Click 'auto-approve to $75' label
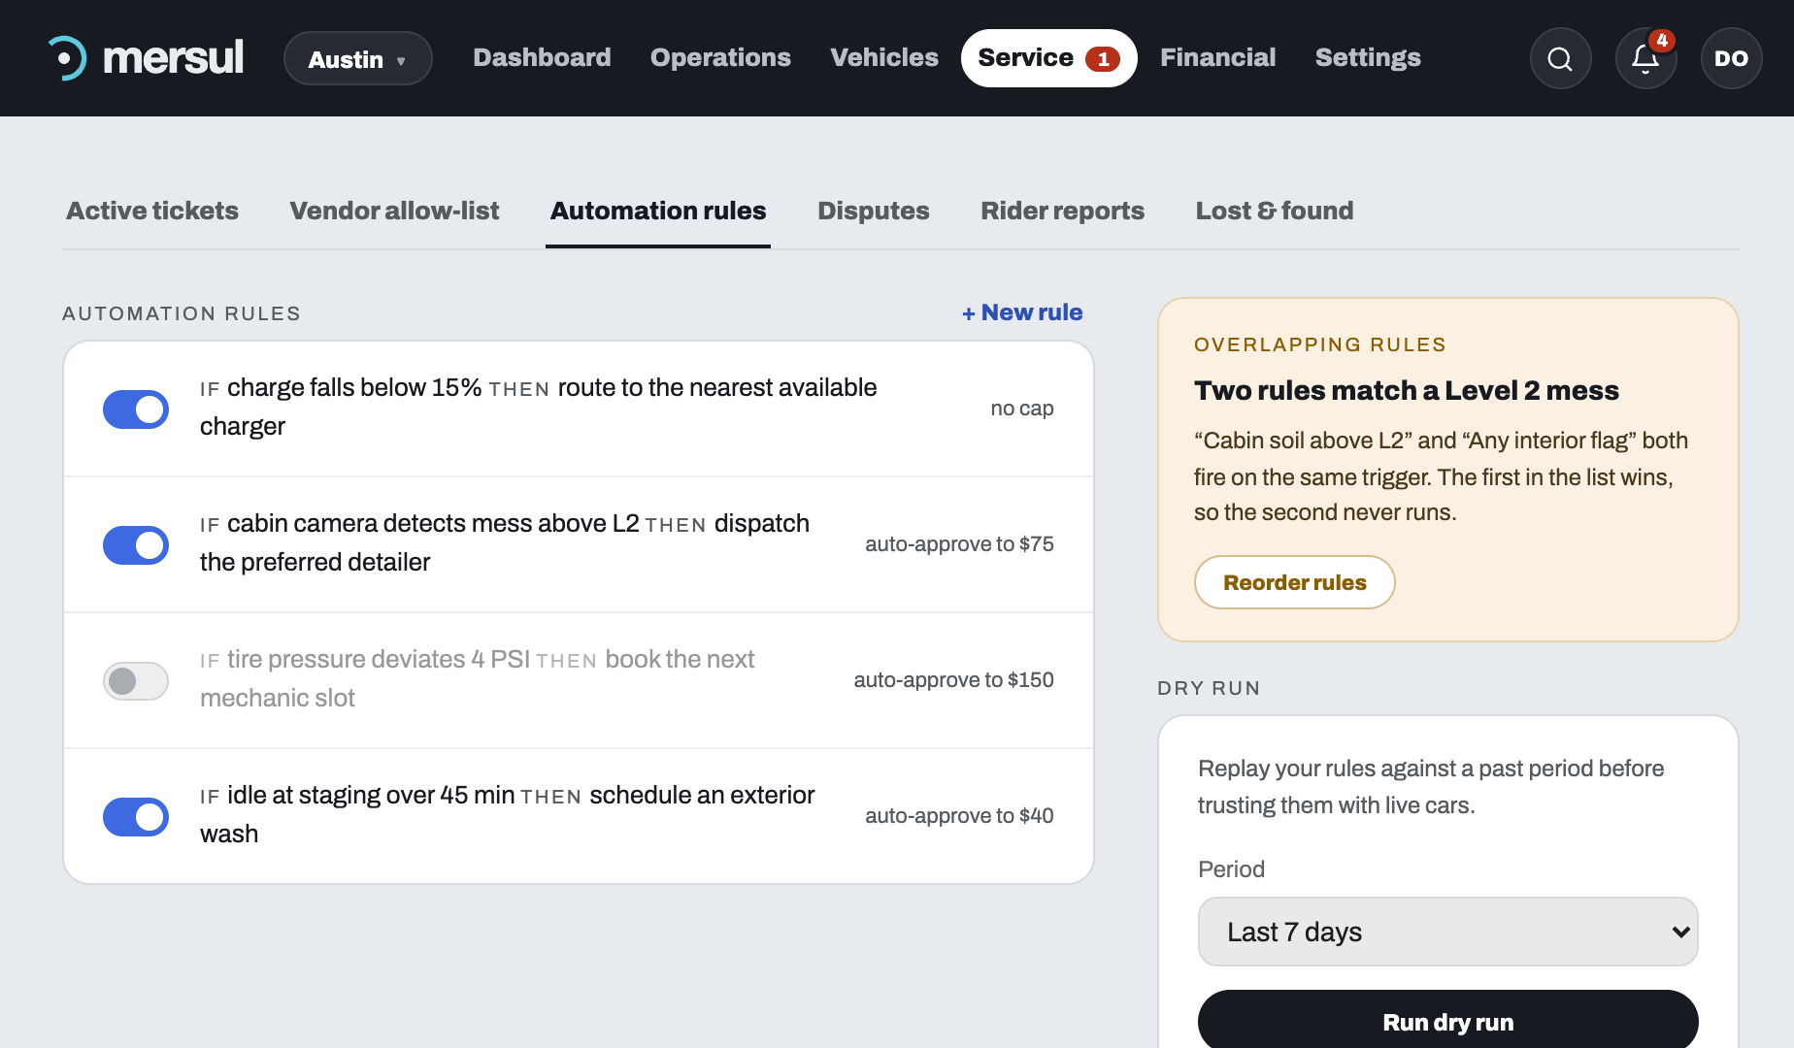 [x=959, y=544]
